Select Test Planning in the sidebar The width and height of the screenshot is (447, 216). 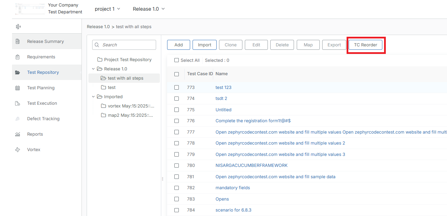(x=41, y=88)
